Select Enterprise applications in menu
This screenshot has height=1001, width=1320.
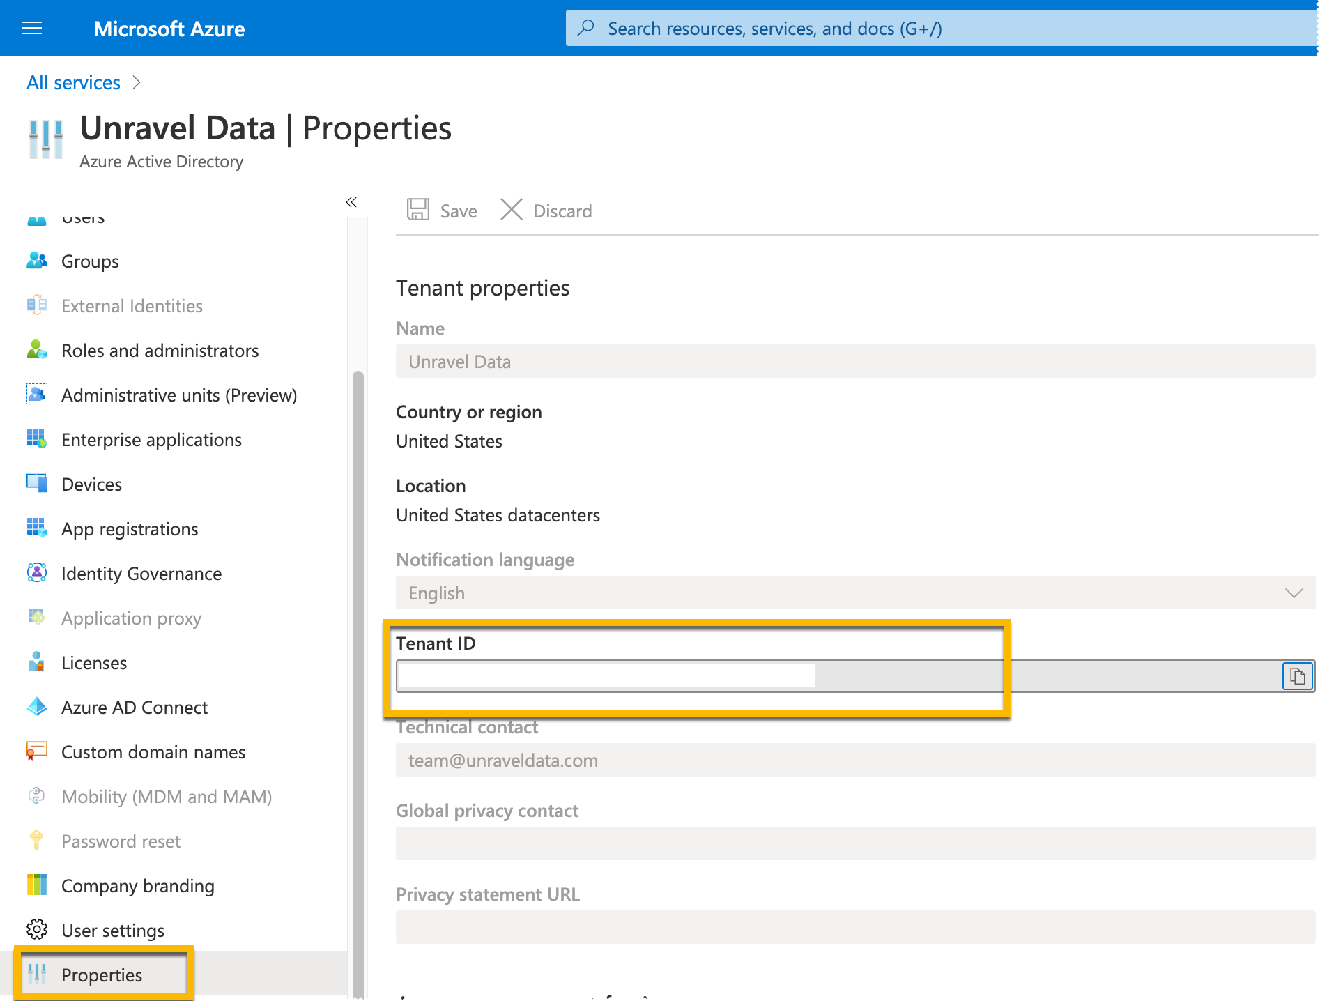tap(151, 440)
